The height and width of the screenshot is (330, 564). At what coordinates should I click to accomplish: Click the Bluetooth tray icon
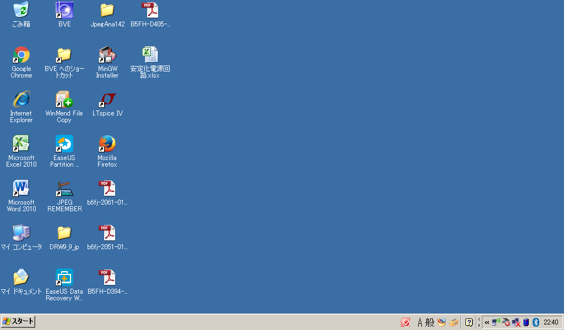coord(535,322)
